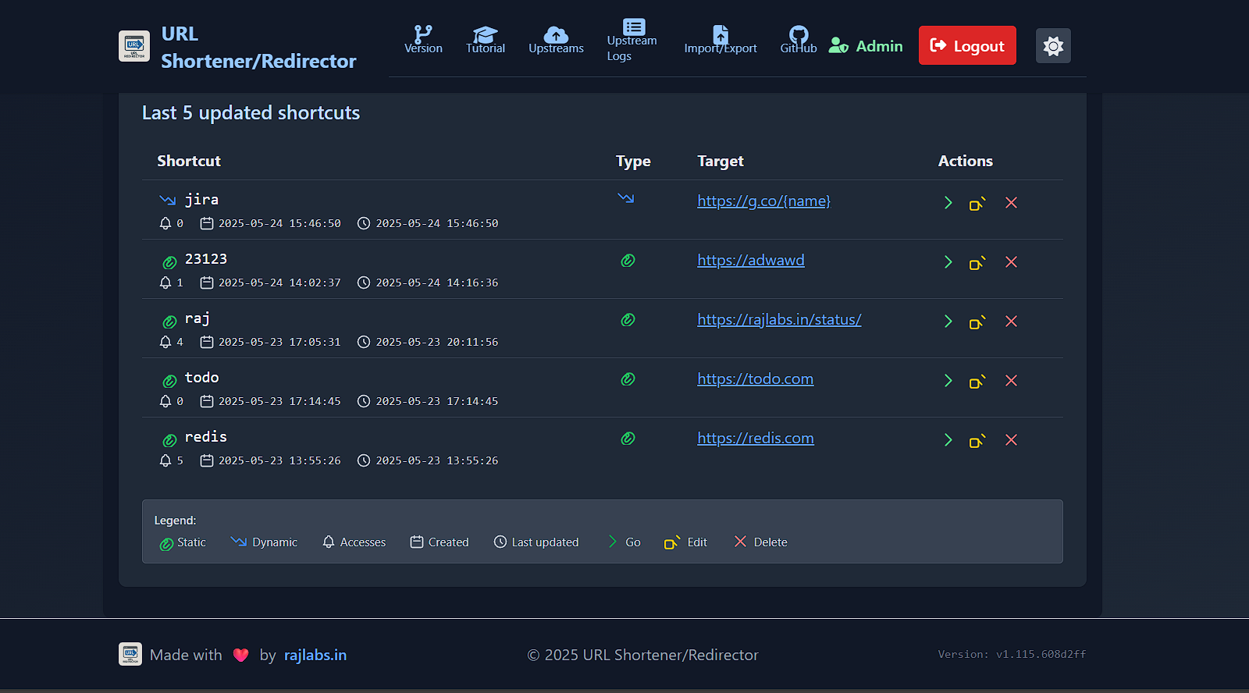Delete the jira shortcut
Viewport: 1249px width, 693px height.
(x=1011, y=203)
